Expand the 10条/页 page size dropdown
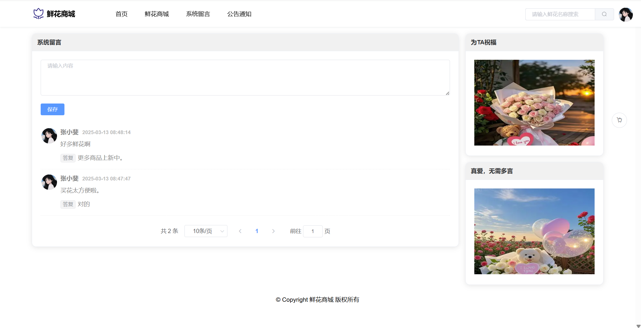 point(206,231)
